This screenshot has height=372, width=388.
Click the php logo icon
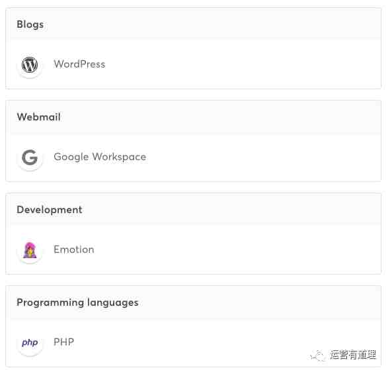tap(30, 342)
